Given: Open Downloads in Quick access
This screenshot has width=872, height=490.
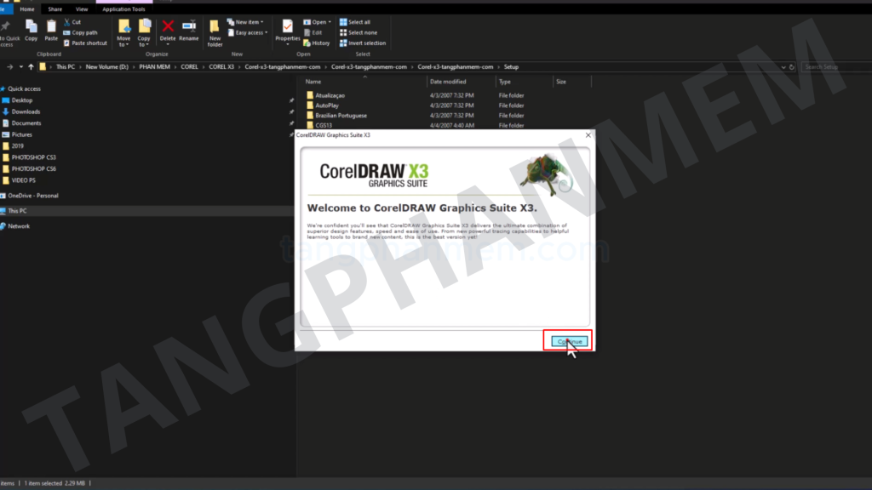Looking at the screenshot, I should 26,111.
